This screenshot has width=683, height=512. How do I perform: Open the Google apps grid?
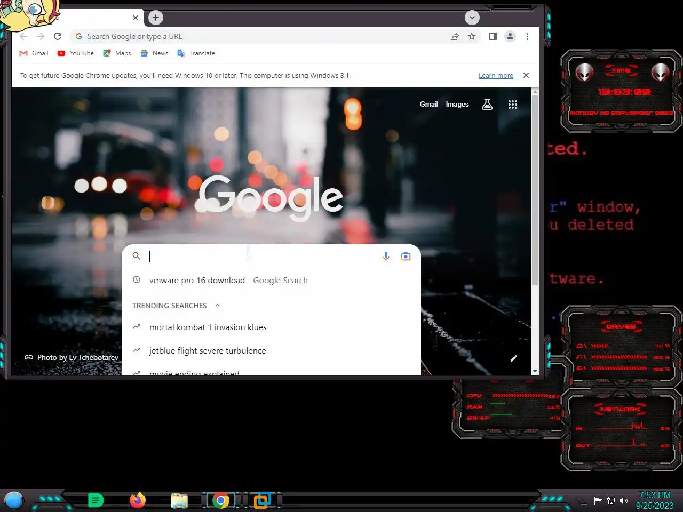pos(513,105)
